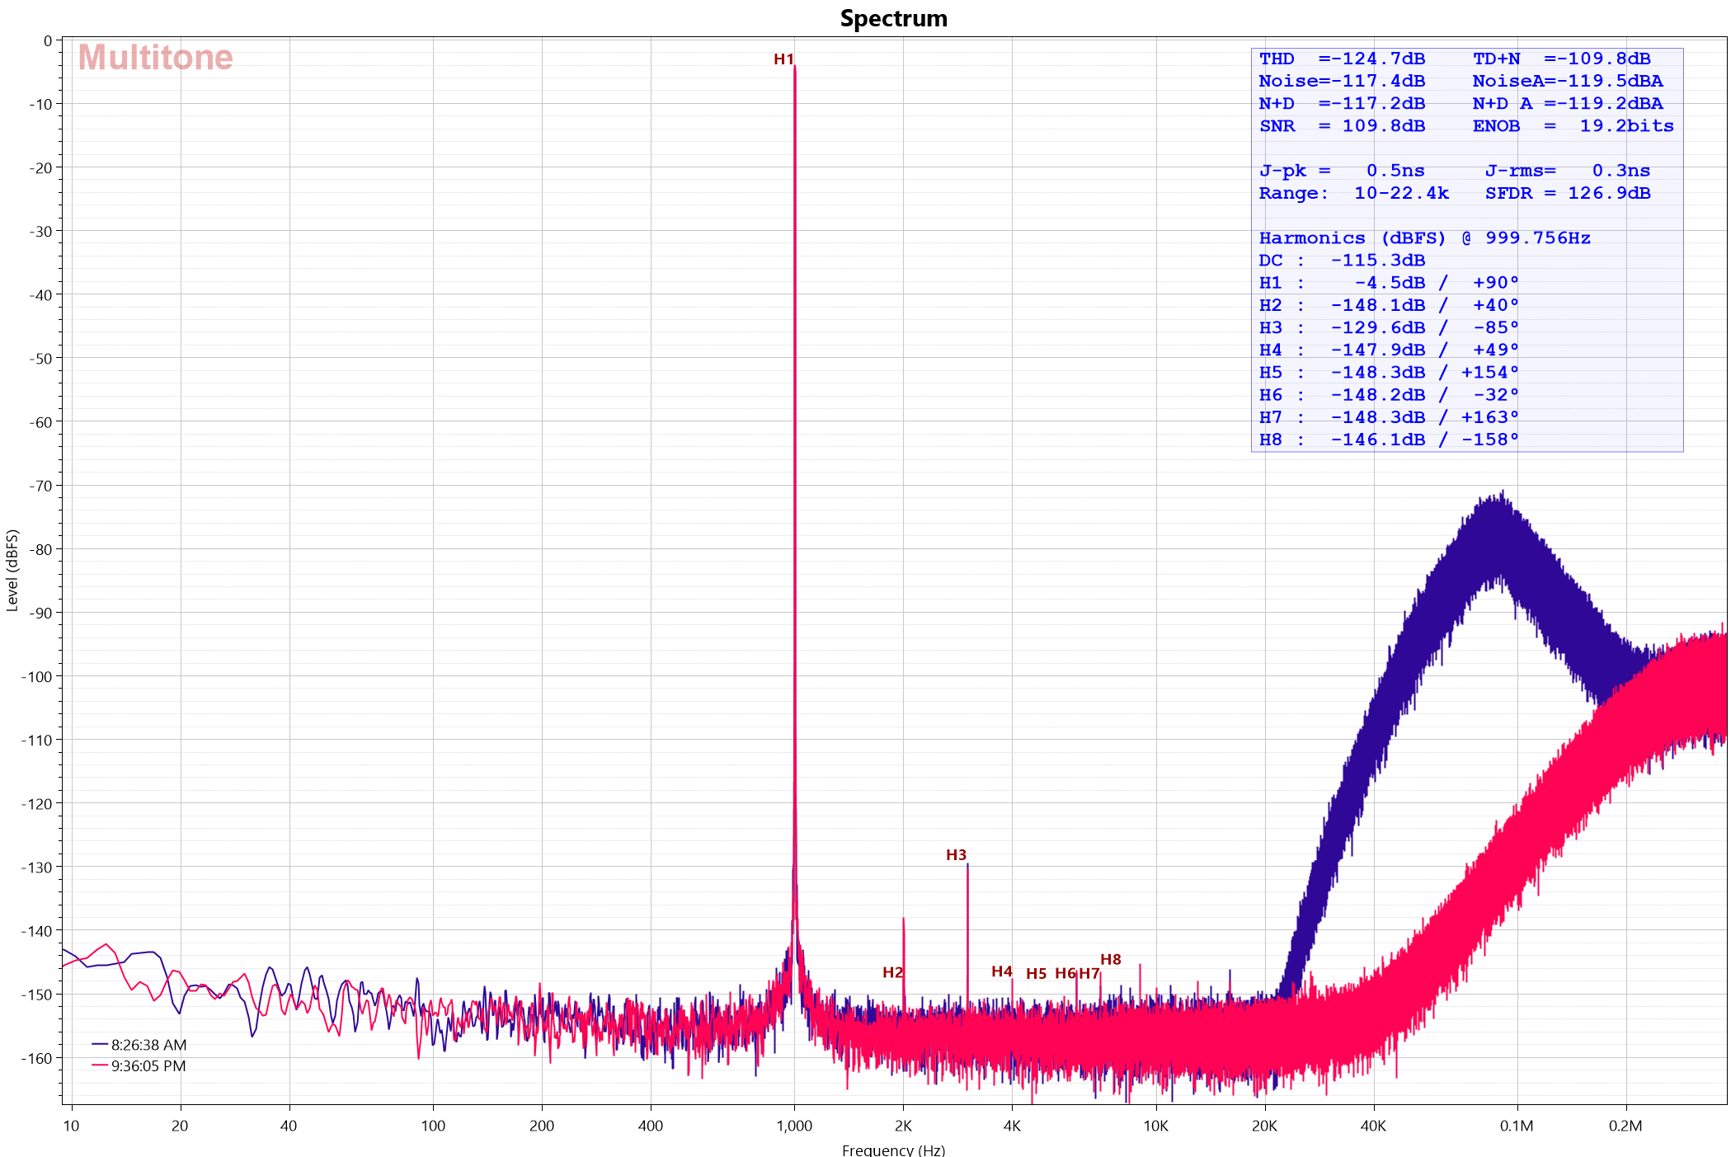Click the 8:26:38 AM legend entry

148,1045
